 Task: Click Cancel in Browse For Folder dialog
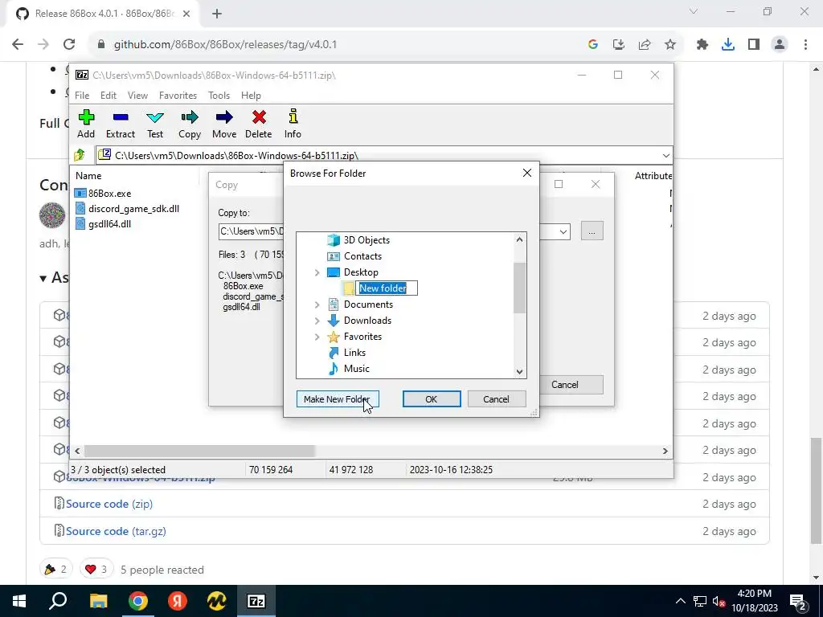pyautogui.click(x=496, y=399)
